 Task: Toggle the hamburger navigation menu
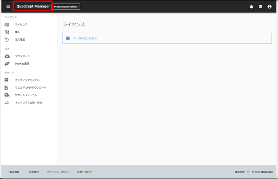click(x=8, y=6)
